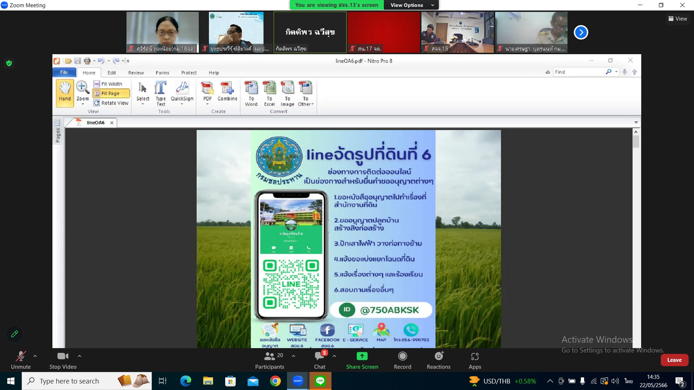
Task: Expand audio options caret beside Unmute
Action: tap(35, 356)
